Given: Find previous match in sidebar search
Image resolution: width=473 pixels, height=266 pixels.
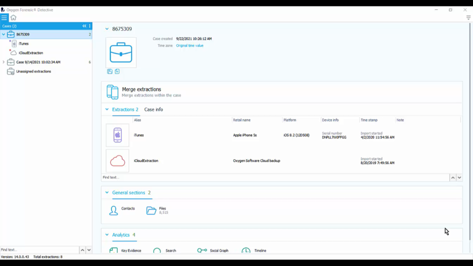Looking at the screenshot, I should coord(82,250).
